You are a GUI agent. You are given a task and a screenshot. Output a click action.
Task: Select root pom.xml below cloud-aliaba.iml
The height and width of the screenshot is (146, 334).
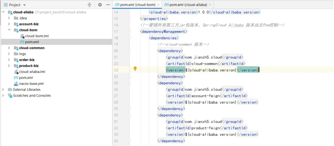tap(26, 78)
